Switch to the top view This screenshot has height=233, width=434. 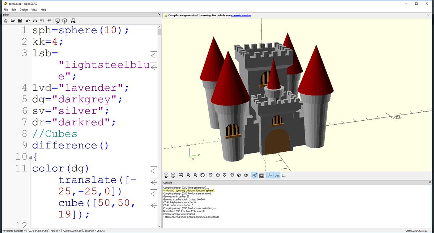click(x=218, y=175)
